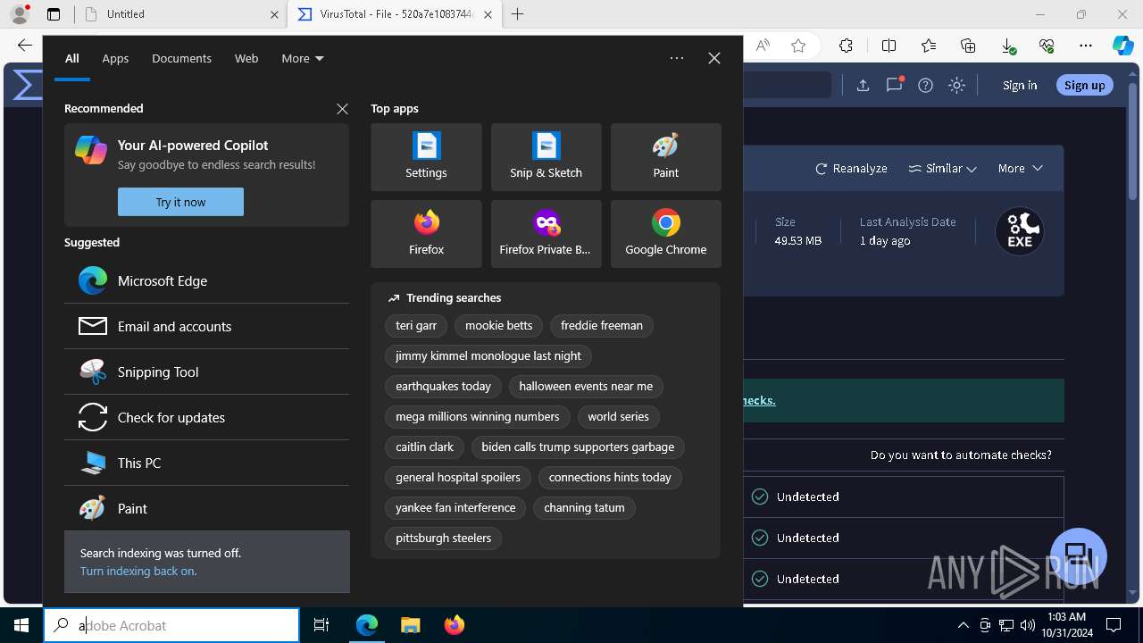Launch Microsoft Edge from Suggested list

click(x=206, y=280)
